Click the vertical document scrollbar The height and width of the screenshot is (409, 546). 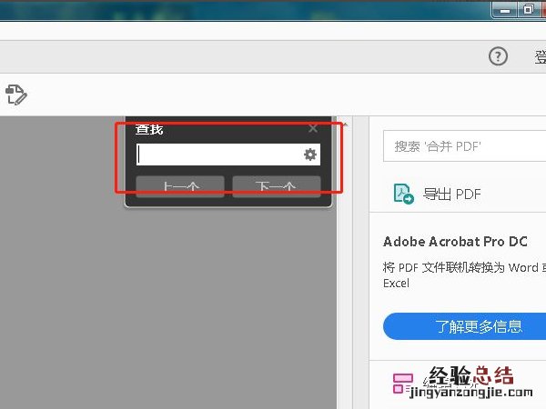(345, 263)
